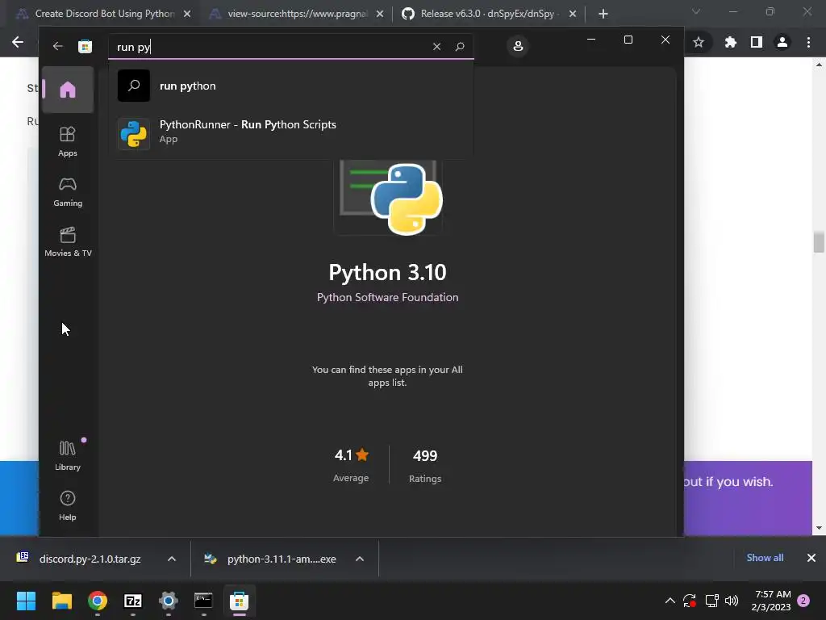Image resolution: width=826 pixels, height=620 pixels.
Task: Open the Command Prompt taskbar icon
Action: coord(203,601)
